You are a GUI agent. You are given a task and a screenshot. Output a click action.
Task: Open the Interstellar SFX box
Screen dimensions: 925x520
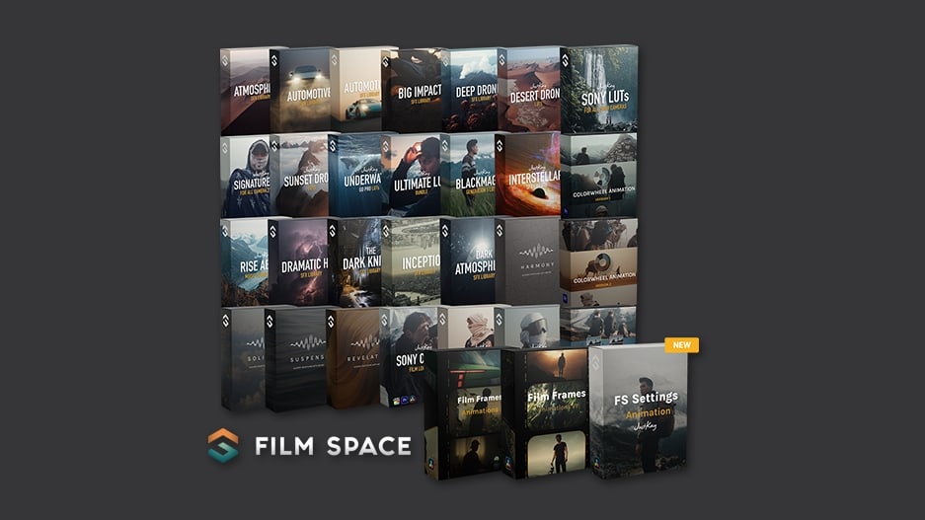pyautogui.click(x=529, y=175)
